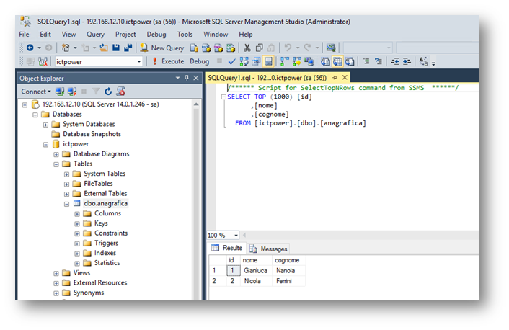The width and height of the screenshot is (509, 330).
Task: Click the Copy icon
Action: [259, 48]
